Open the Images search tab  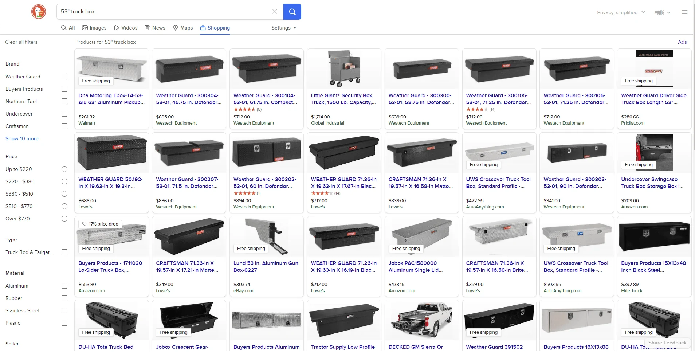click(94, 28)
